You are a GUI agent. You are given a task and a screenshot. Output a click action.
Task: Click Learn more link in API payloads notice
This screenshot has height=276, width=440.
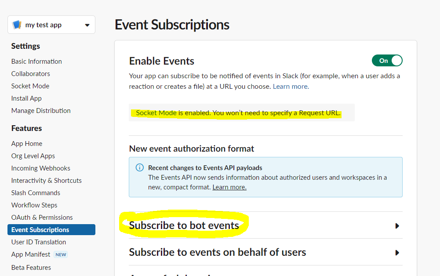coord(229,187)
